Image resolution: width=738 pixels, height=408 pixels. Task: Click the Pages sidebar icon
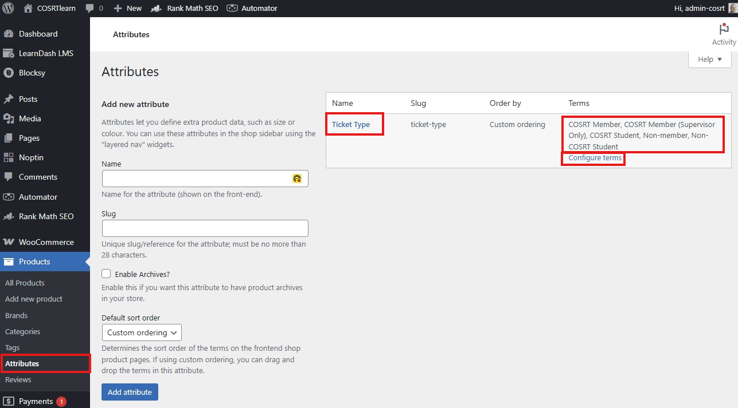(x=9, y=138)
